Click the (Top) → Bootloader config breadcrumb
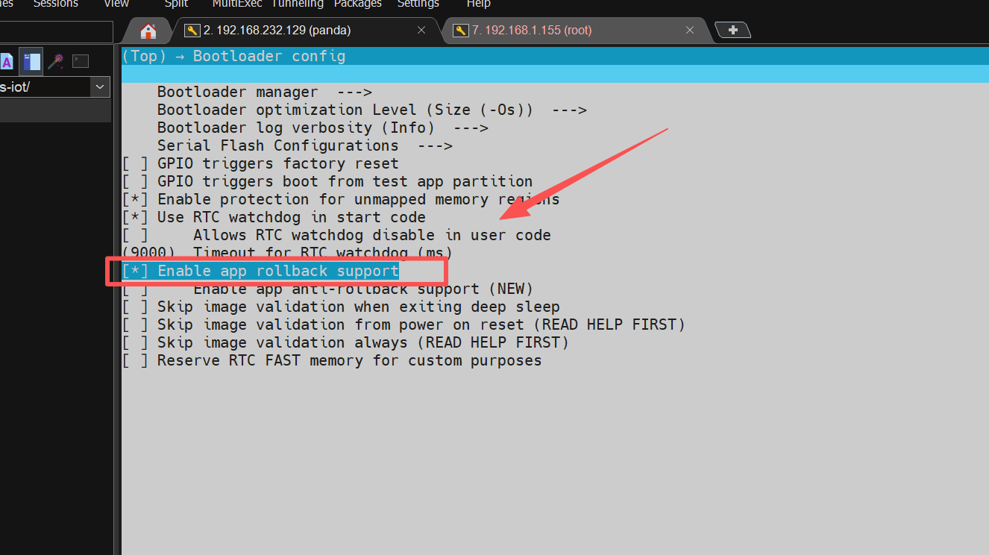The width and height of the screenshot is (989, 555). click(x=233, y=56)
